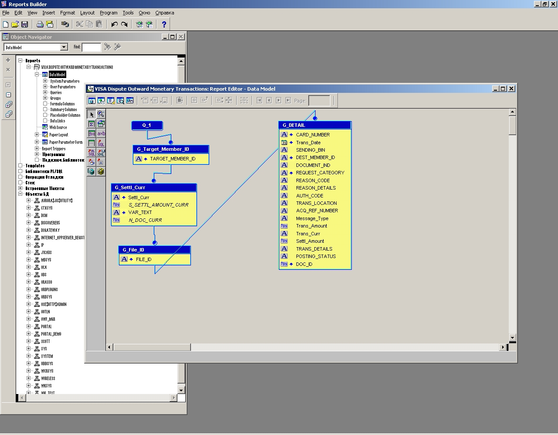Expand the Queries node
Screen dimensions: 558x435
click(45, 92)
